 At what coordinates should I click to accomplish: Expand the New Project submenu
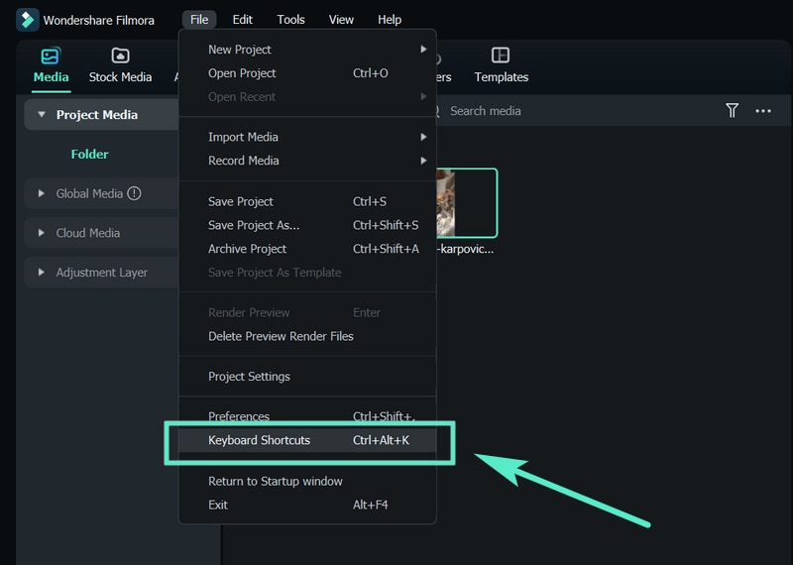307,49
